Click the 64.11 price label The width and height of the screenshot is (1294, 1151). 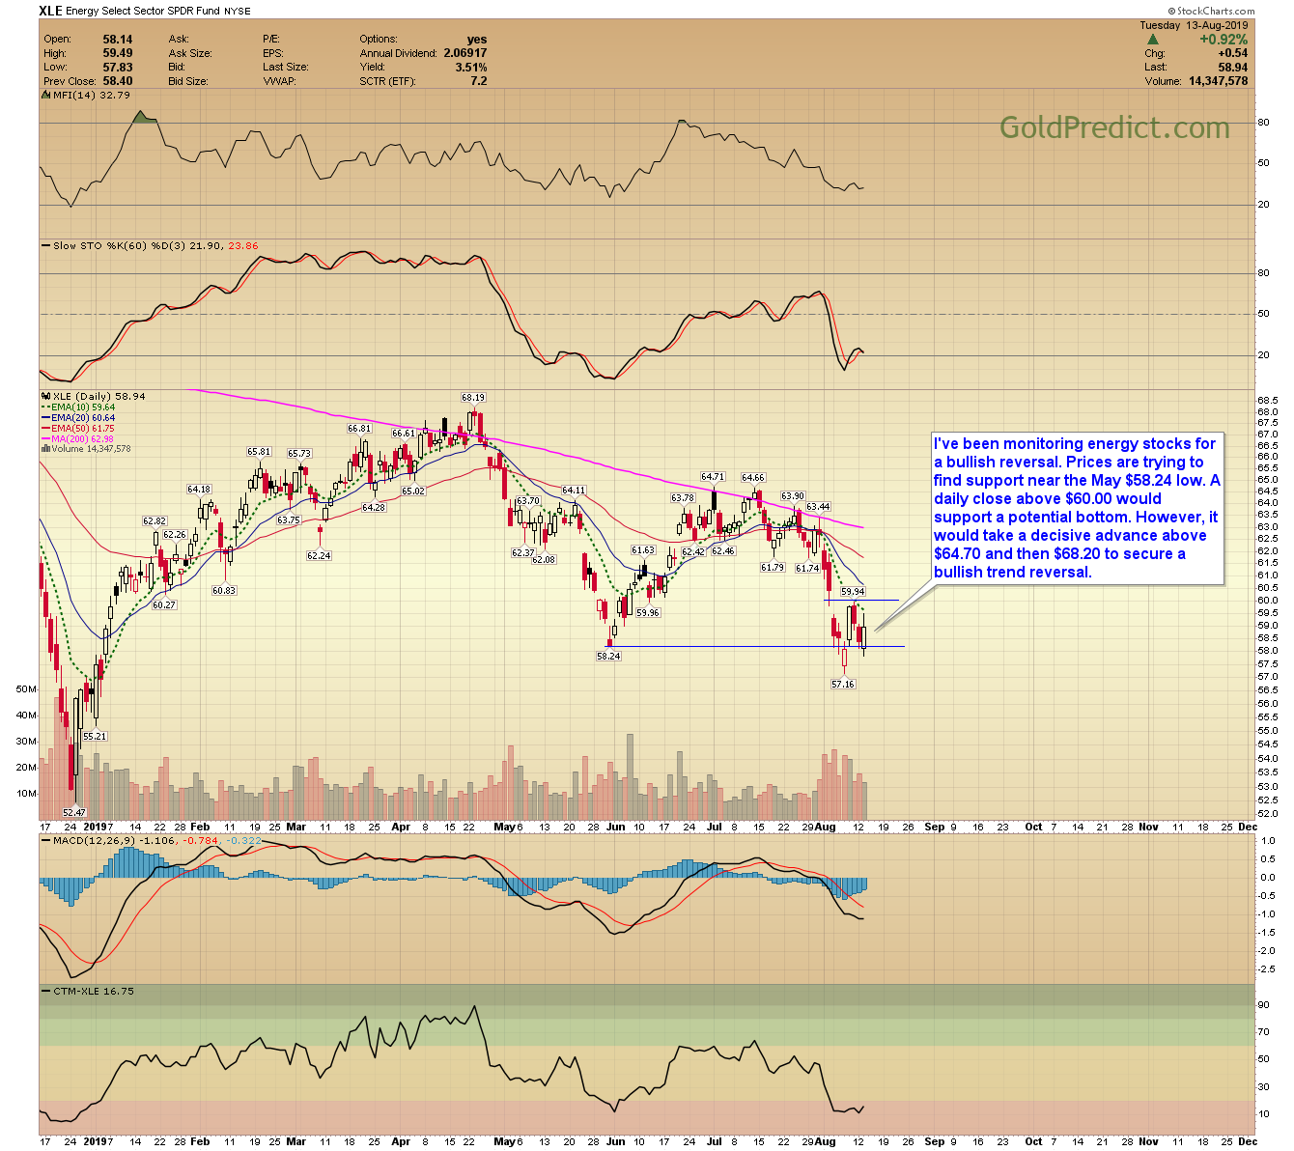(574, 491)
